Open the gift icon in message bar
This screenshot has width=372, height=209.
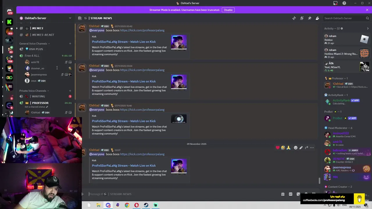point(283,194)
